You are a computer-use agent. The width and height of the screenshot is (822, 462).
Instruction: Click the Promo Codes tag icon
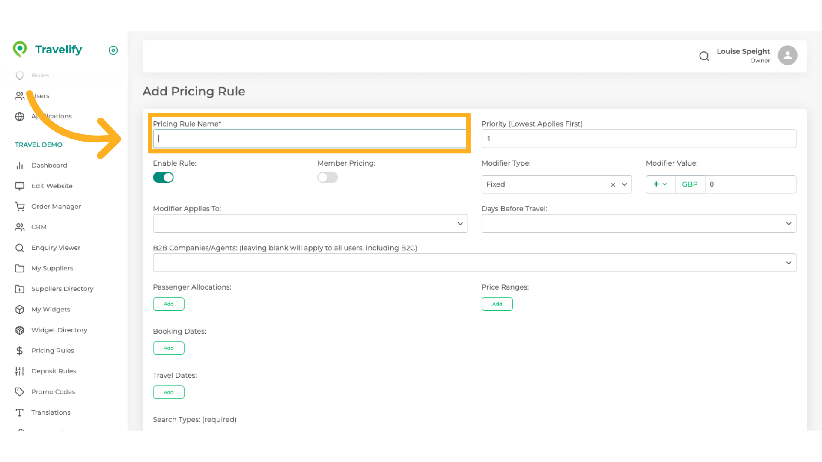pos(20,392)
